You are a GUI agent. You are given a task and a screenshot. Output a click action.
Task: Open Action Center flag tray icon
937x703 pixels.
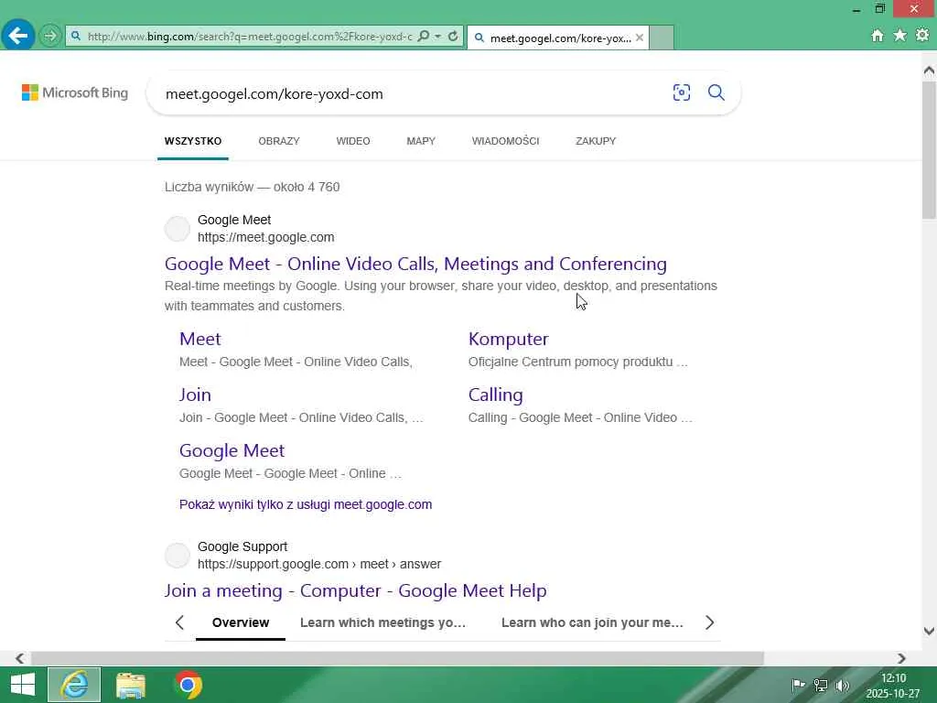click(798, 685)
